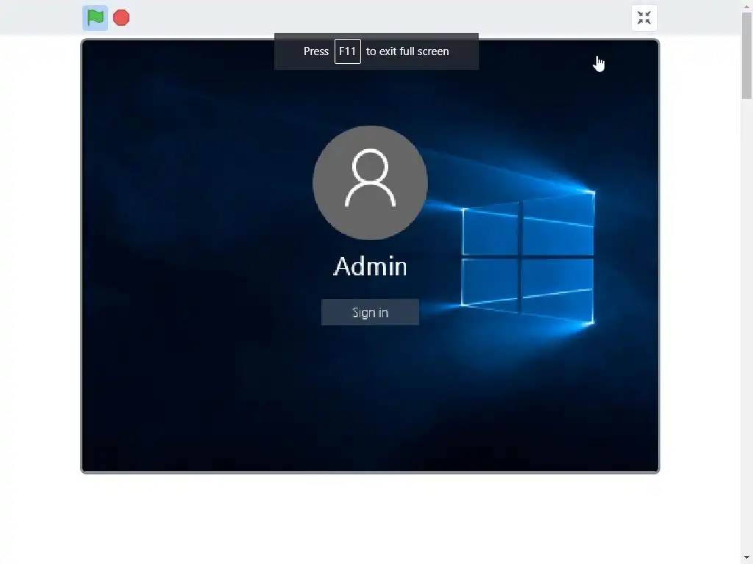Click the Admin username text
The height and width of the screenshot is (564, 753).
[371, 266]
